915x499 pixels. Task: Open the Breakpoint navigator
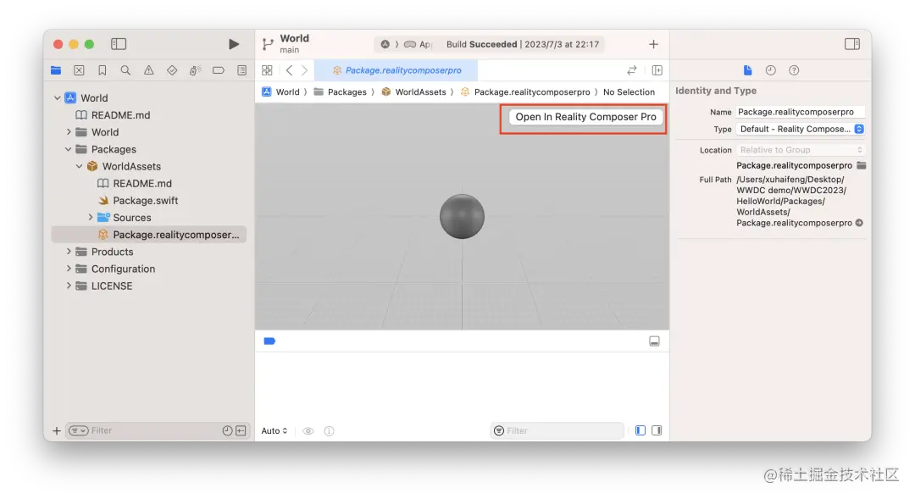219,70
